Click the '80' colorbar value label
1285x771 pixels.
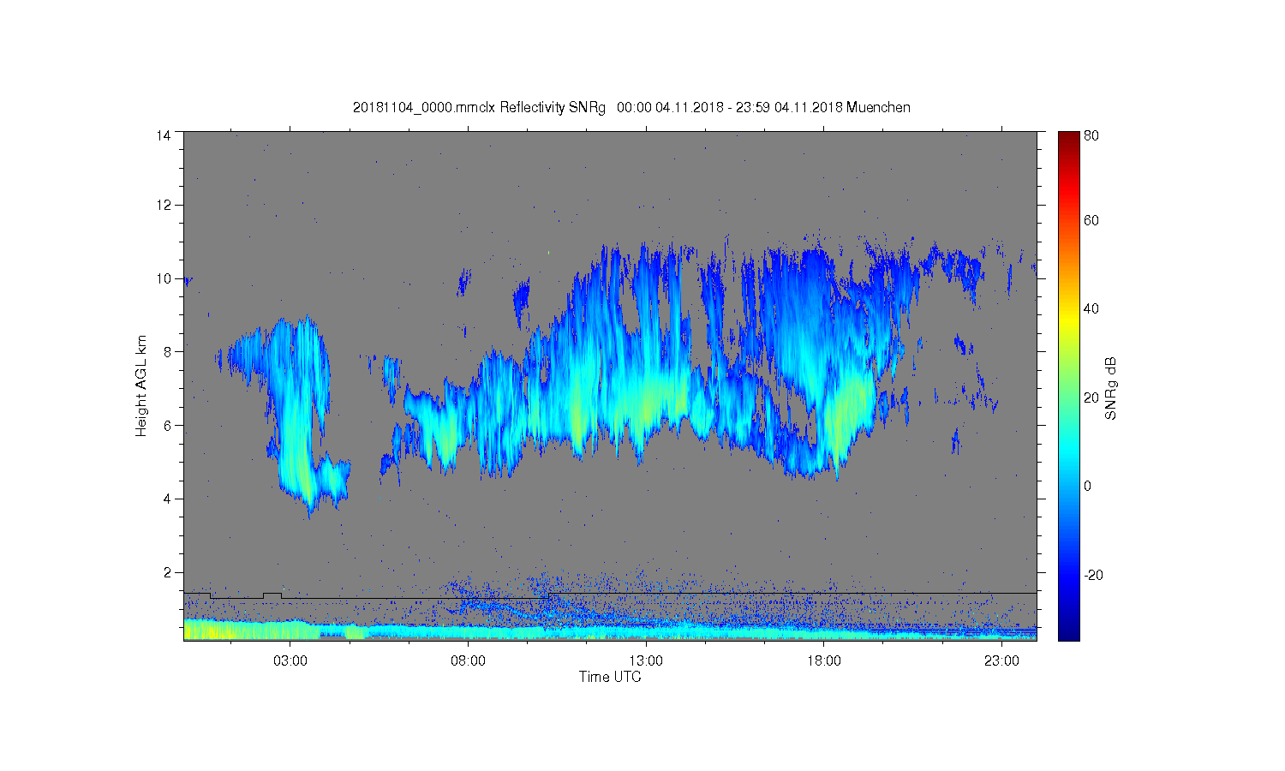pos(1091,135)
